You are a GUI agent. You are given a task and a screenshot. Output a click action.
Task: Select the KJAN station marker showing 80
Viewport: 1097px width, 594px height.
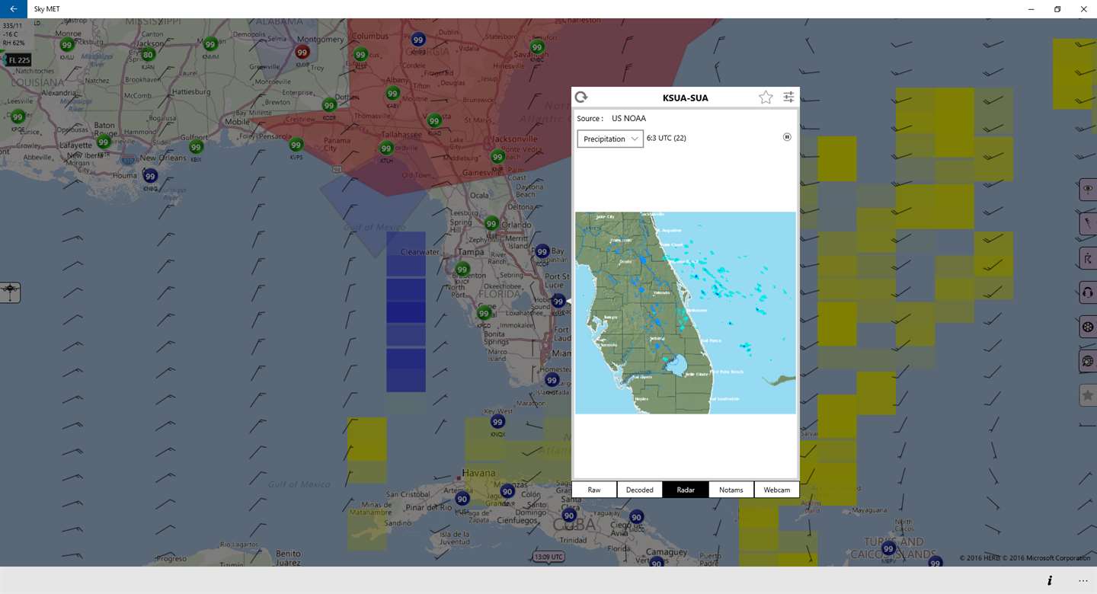148,55
